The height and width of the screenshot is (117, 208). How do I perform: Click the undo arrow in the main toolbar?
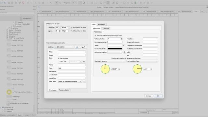point(27,3)
